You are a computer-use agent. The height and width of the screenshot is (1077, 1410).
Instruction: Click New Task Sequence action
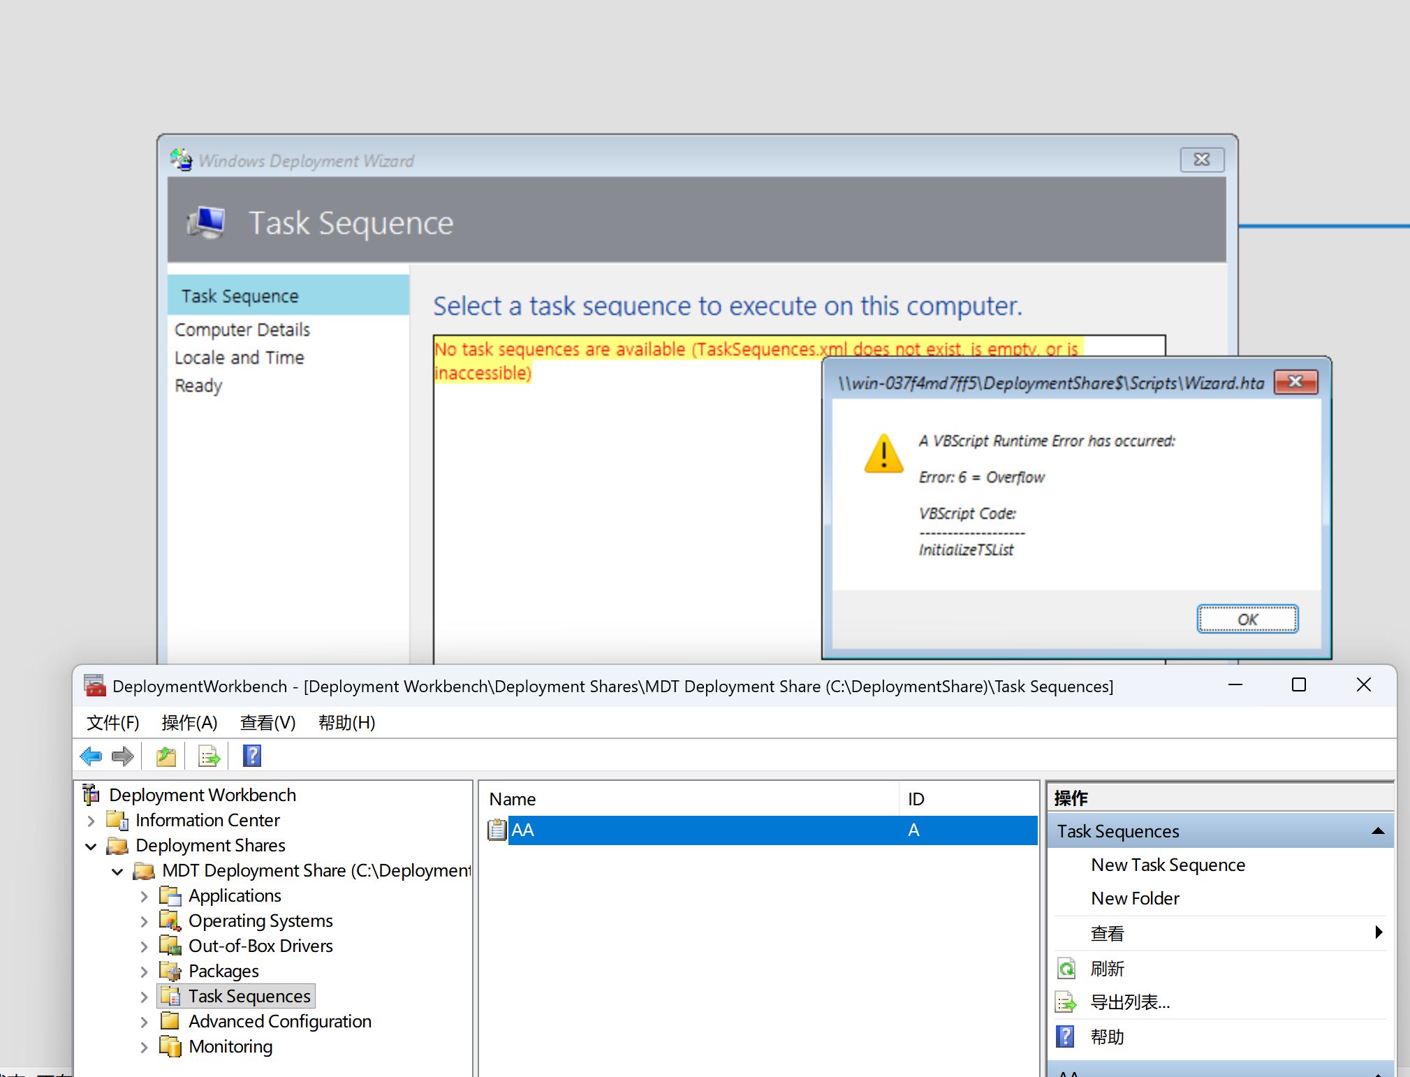coord(1168,865)
